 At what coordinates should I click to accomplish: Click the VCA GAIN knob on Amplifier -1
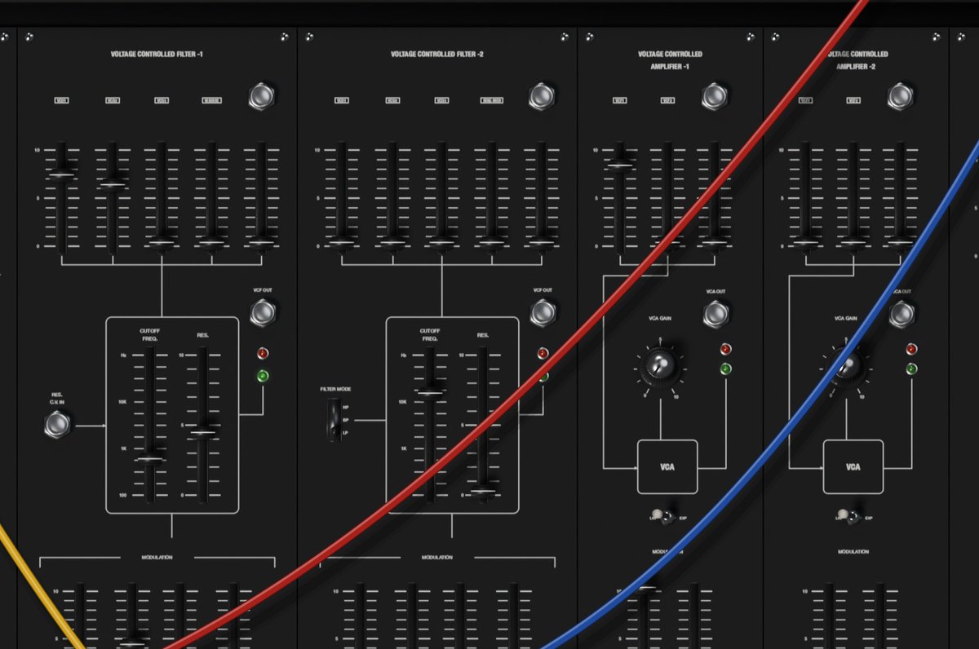(659, 366)
